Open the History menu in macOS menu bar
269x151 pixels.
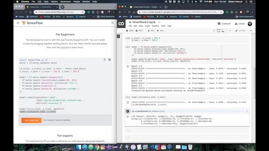point(54,2)
